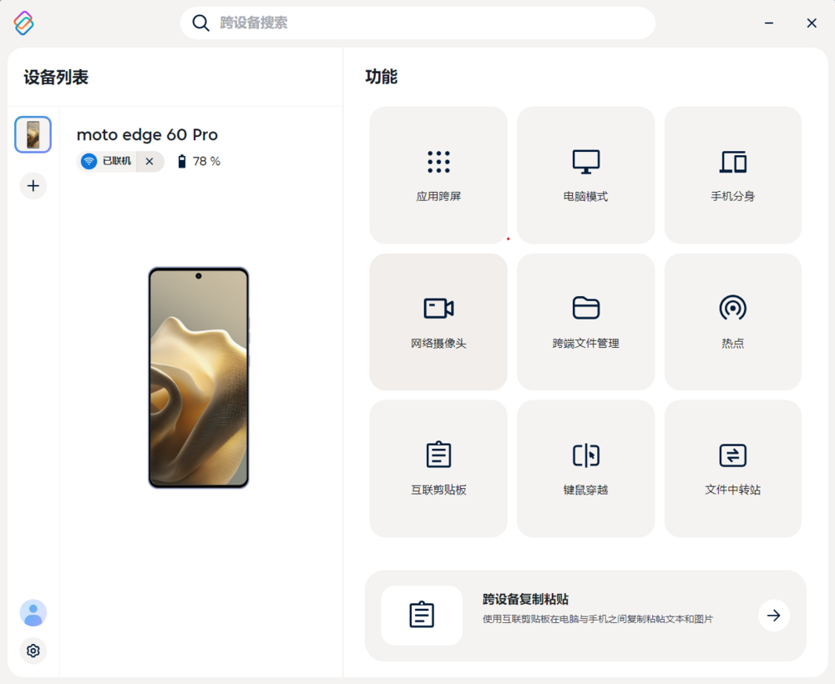835x684 pixels.
Task: Click the magnifier search icon
Action: 200,23
